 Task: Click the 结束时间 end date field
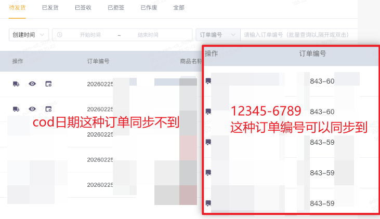pos(148,35)
